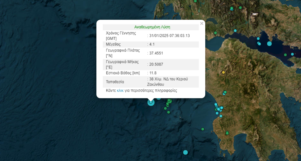This screenshot has height=161, width=301.
Task: Click the small cyan marker partly hidden behind popup
Action: coord(159,99)
